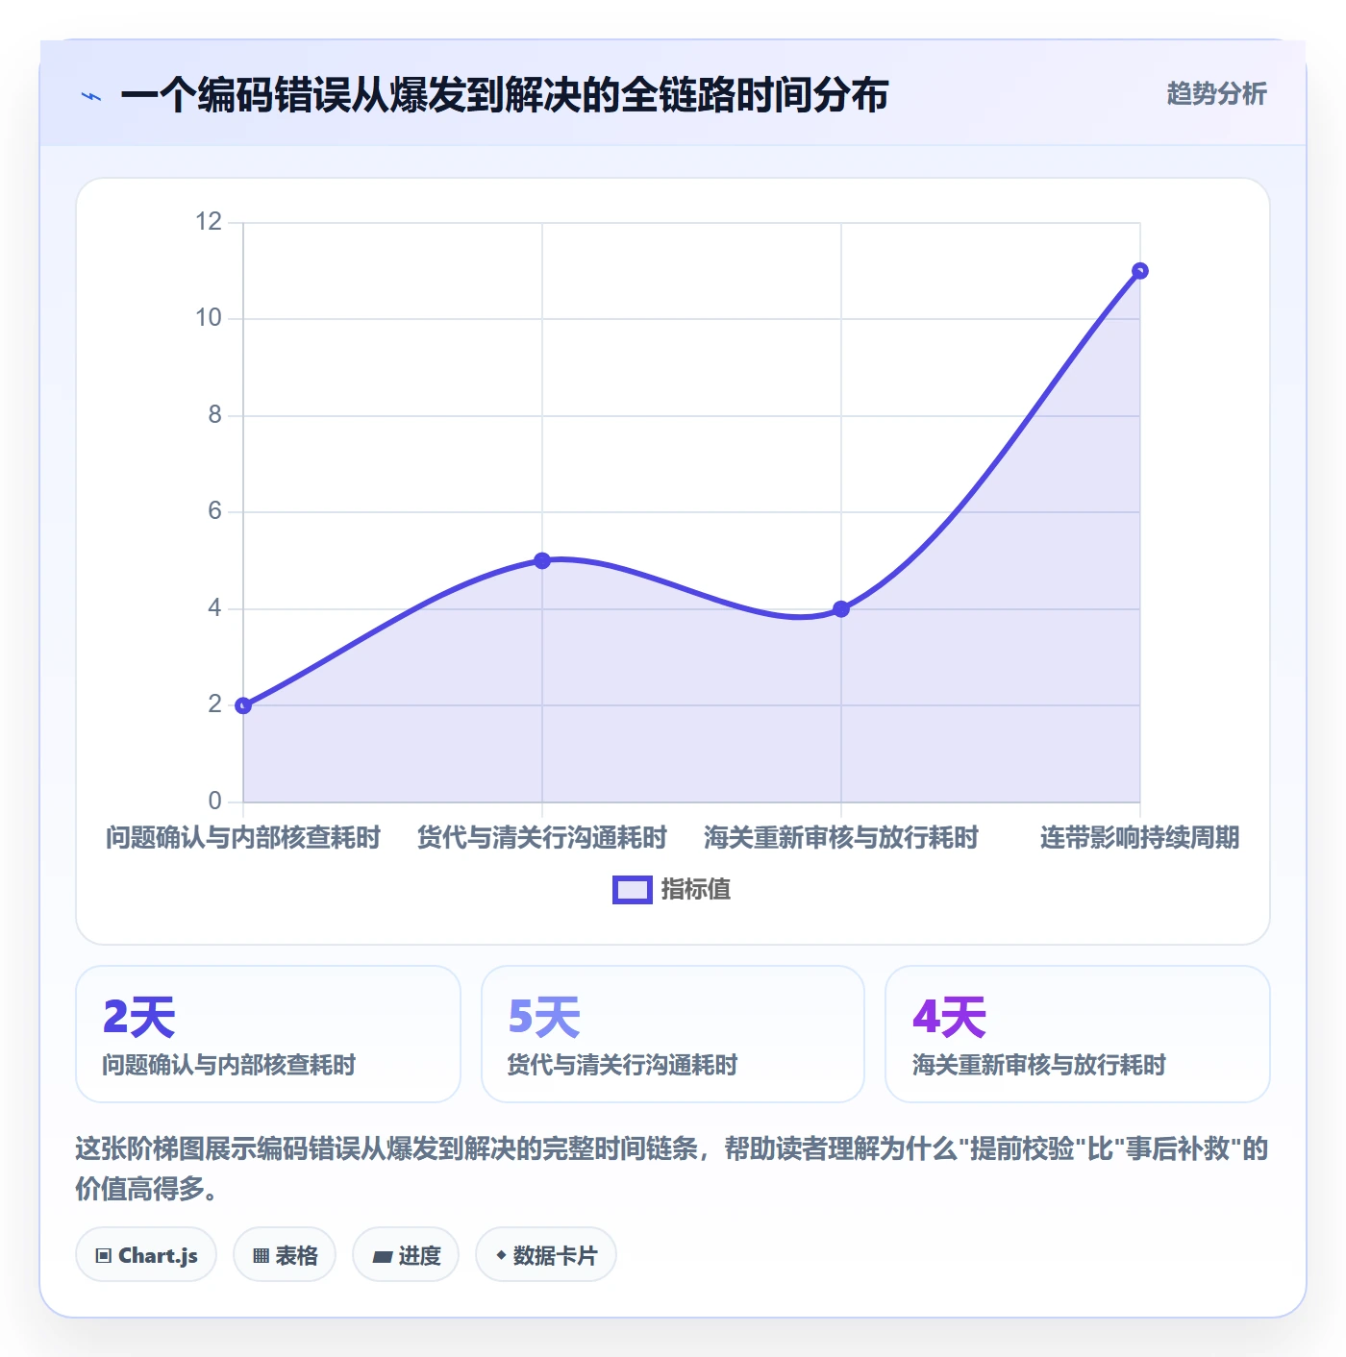Open the 2天 metric card
The image size is (1346, 1357).
pyautogui.click(x=268, y=1034)
